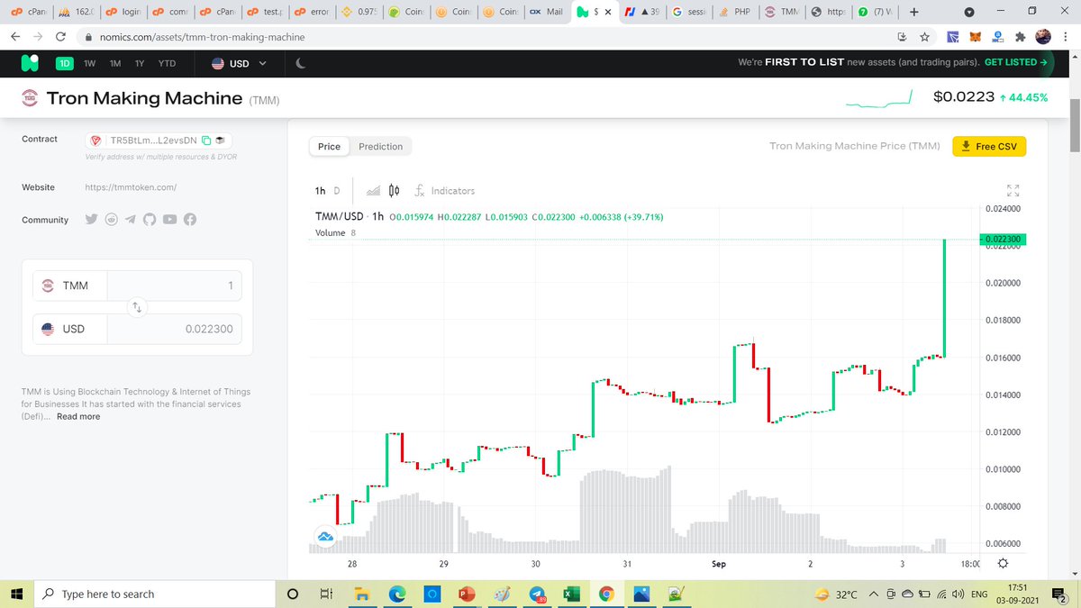Open the Twitter community link
1081x608 pixels.
[x=91, y=220]
